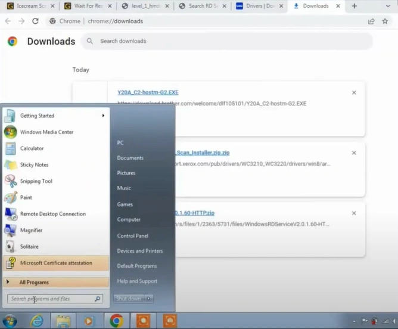398x329 pixels.
Task: Click Chrome icon on the taskbar
Action: coord(116,321)
